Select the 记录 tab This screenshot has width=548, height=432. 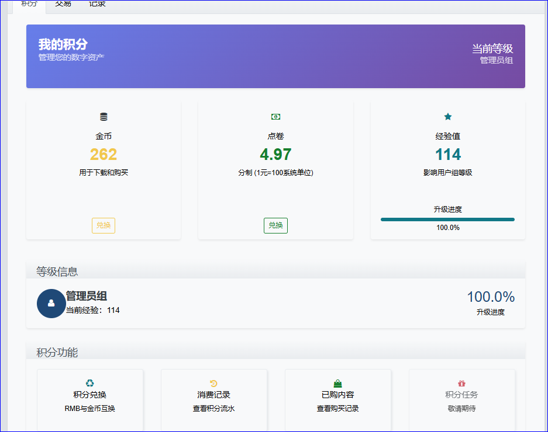(x=97, y=4)
